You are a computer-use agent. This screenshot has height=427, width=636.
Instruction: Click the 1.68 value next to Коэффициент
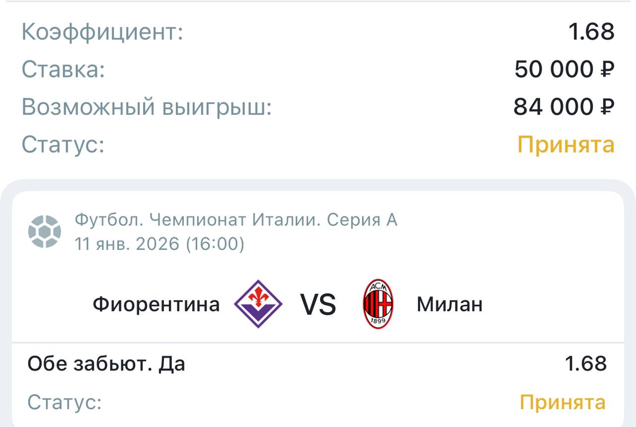tap(591, 32)
